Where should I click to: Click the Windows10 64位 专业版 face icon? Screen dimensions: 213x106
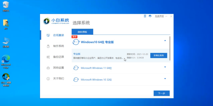(x=76, y=42)
